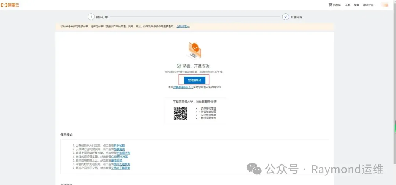Open the 购物车 shopping cart icon

pos(330,5)
